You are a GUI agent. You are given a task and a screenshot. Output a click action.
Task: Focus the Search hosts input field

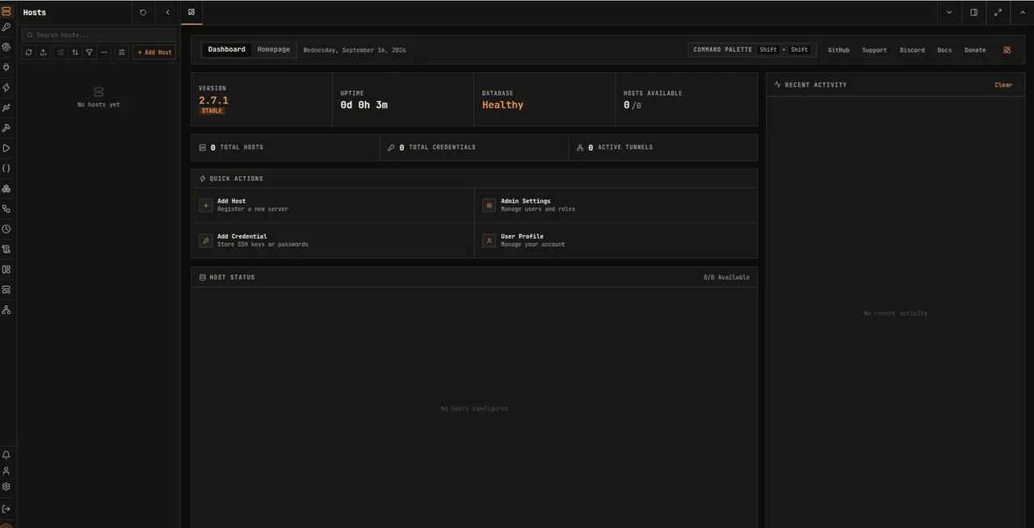[x=99, y=35]
